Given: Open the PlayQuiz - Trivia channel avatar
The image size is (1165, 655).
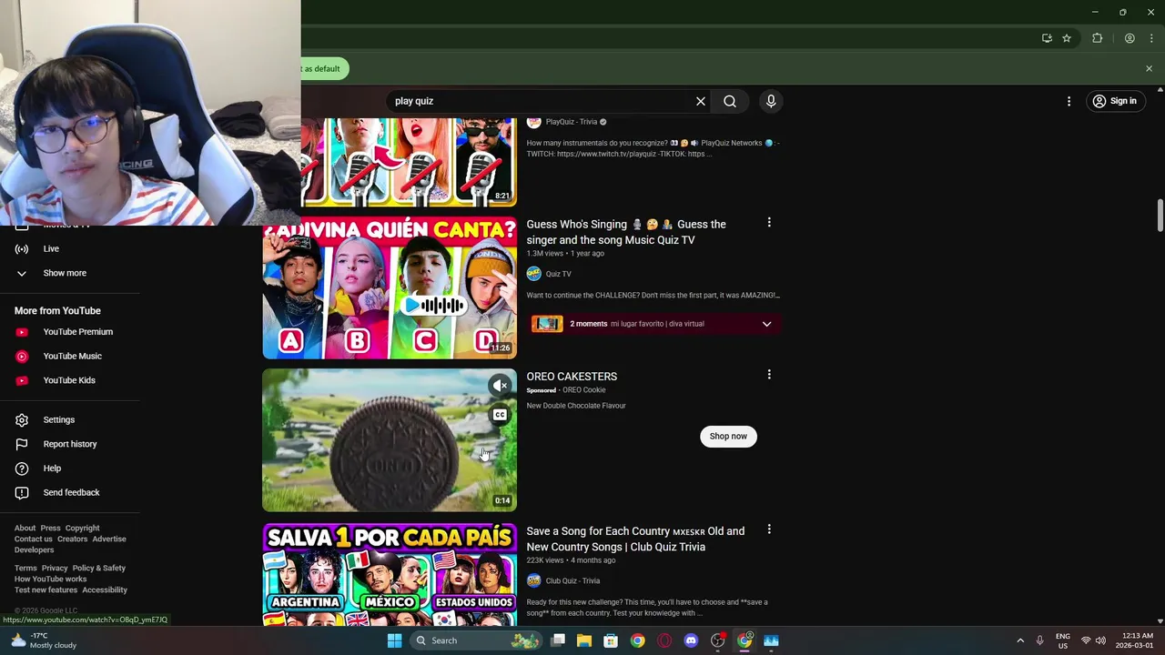Looking at the screenshot, I should [534, 122].
